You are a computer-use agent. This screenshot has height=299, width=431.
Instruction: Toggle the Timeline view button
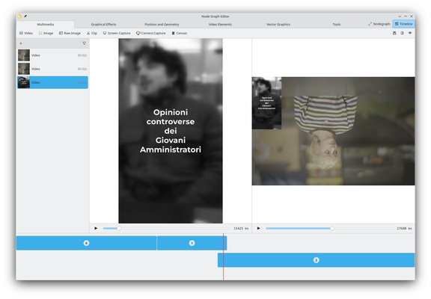(x=403, y=24)
